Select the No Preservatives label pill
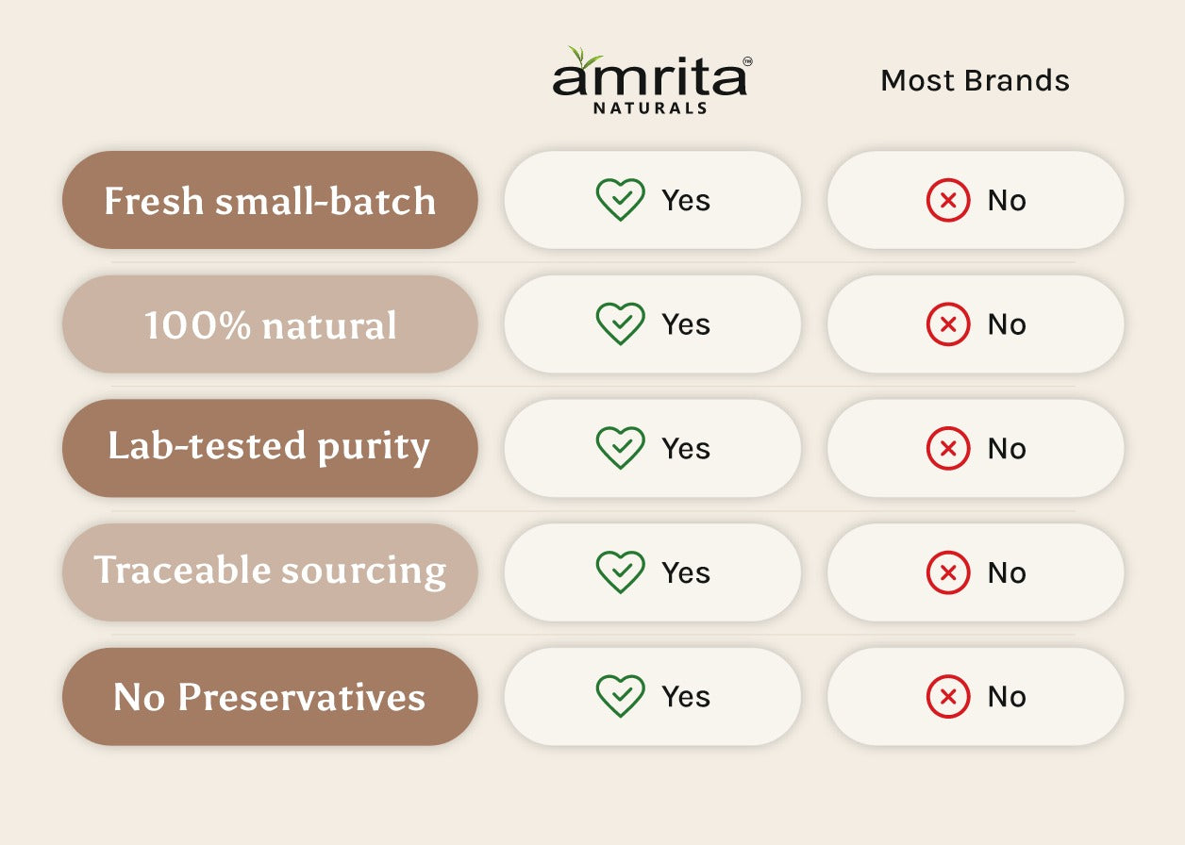The height and width of the screenshot is (845, 1185). (x=270, y=697)
